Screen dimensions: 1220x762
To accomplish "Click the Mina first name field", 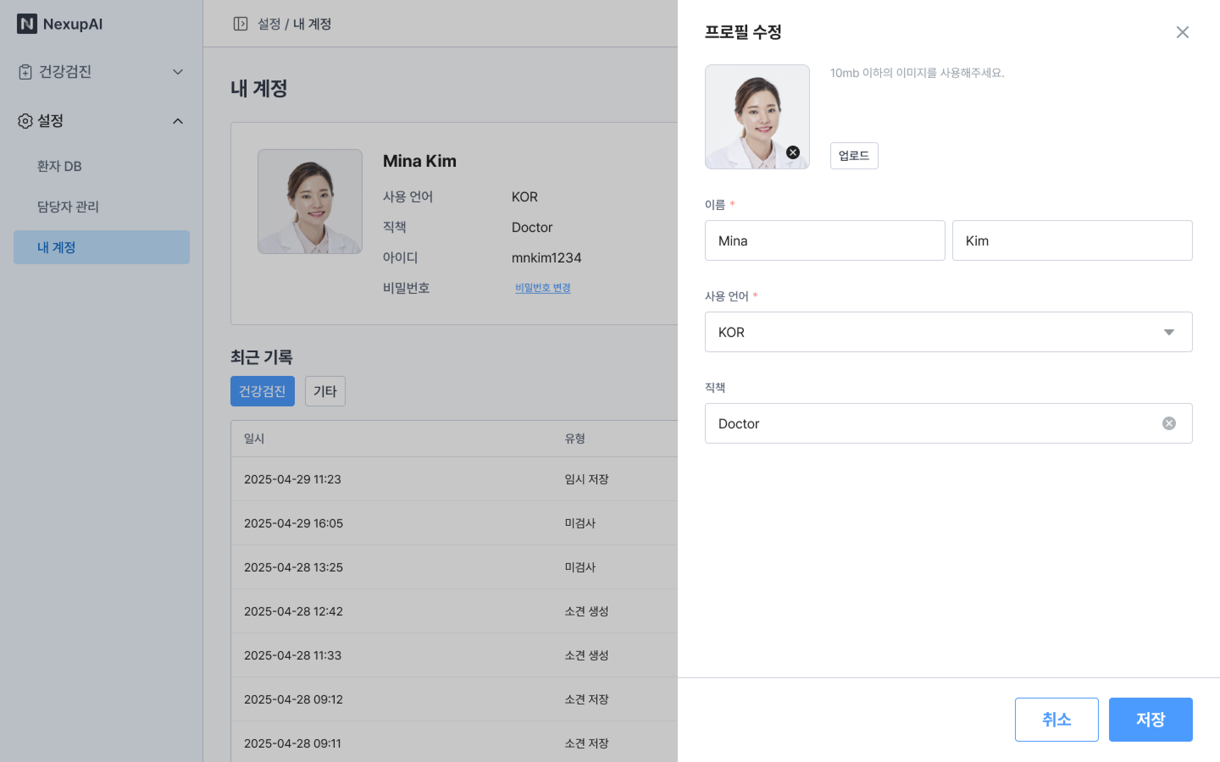I will [x=824, y=241].
